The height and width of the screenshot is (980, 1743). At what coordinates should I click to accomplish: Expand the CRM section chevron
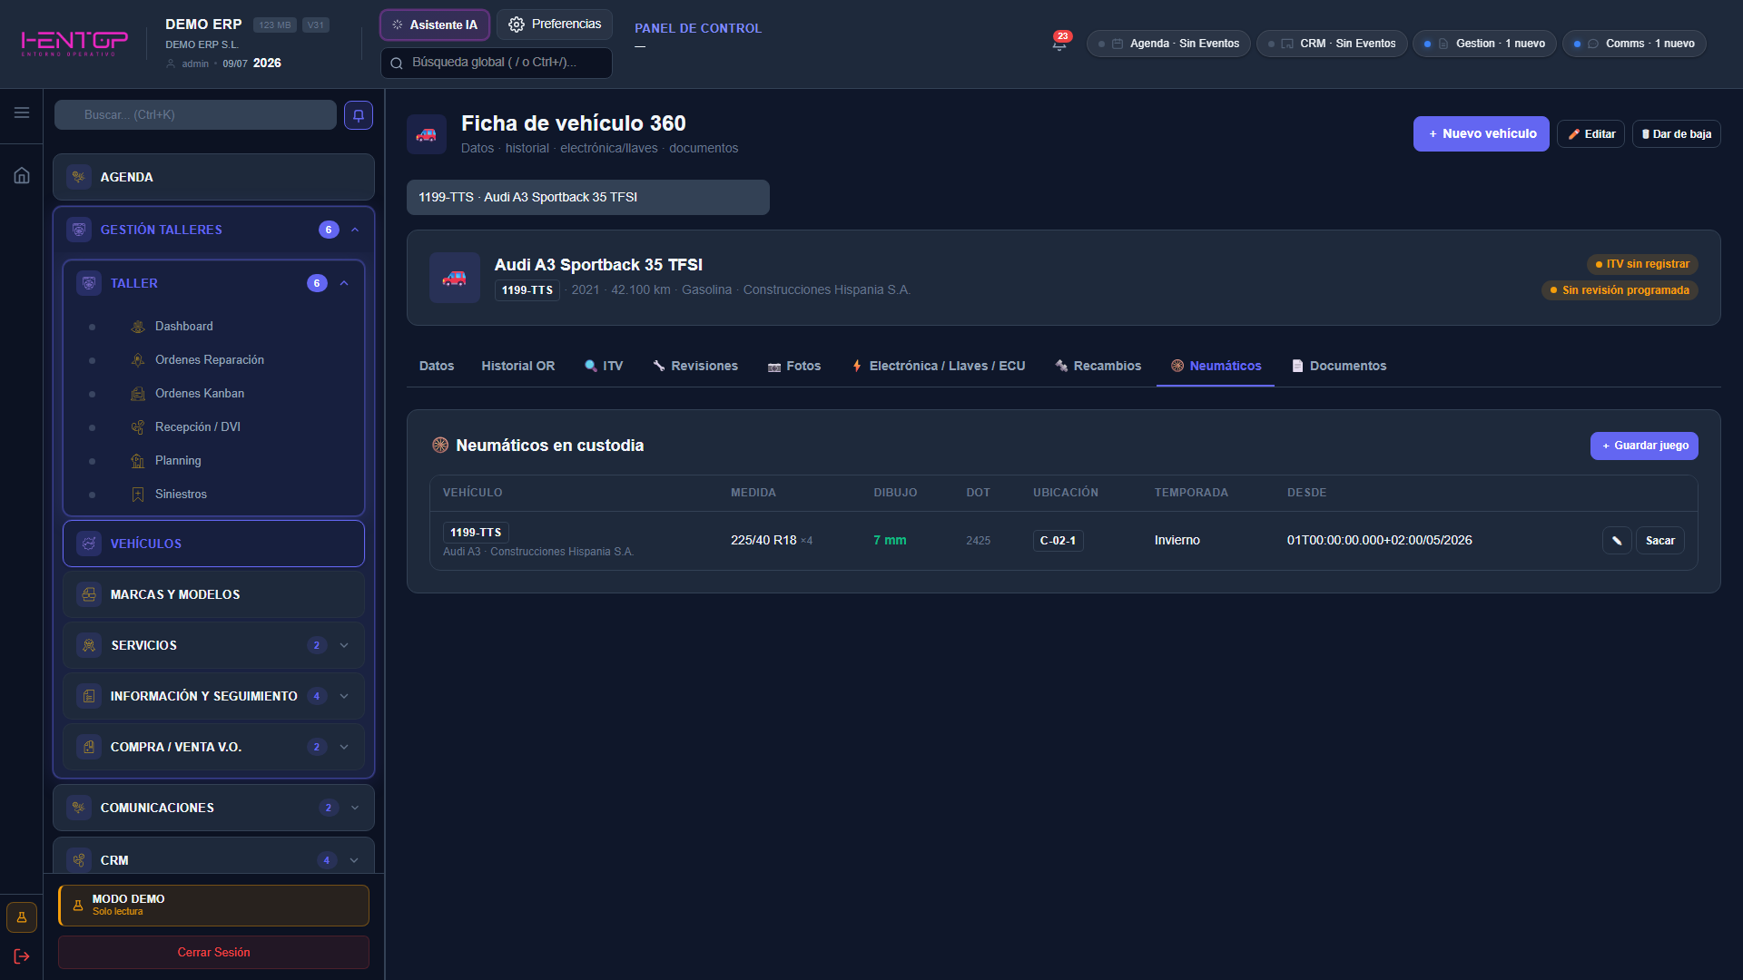coord(355,860)
